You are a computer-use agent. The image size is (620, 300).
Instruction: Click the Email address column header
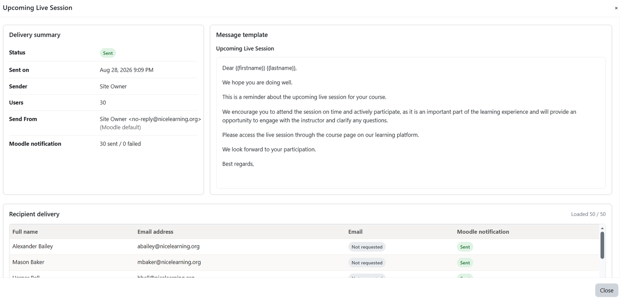coord(155,232)
